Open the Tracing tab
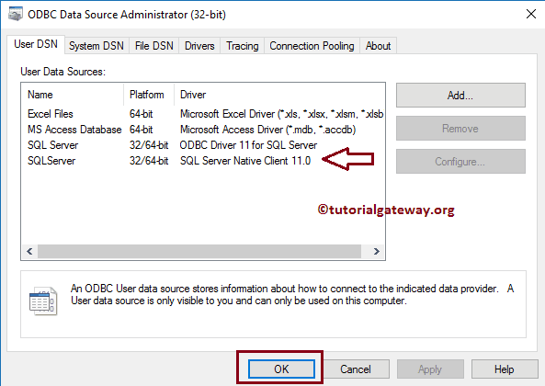The width and height of the screenshot is (545, 386). (243, 46)
